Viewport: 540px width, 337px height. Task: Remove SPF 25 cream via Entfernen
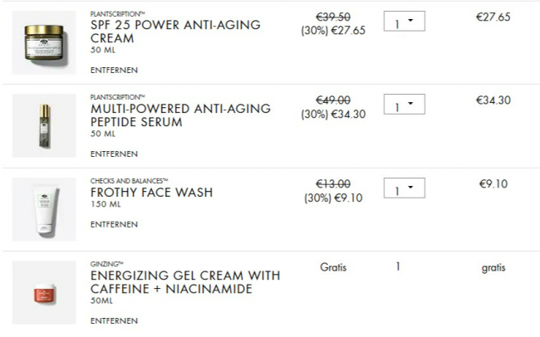pyautogui.click(x=114, y=71)
